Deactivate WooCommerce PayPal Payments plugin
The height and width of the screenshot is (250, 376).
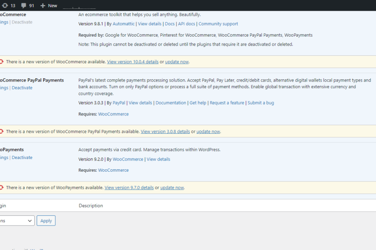coord(22,88)
